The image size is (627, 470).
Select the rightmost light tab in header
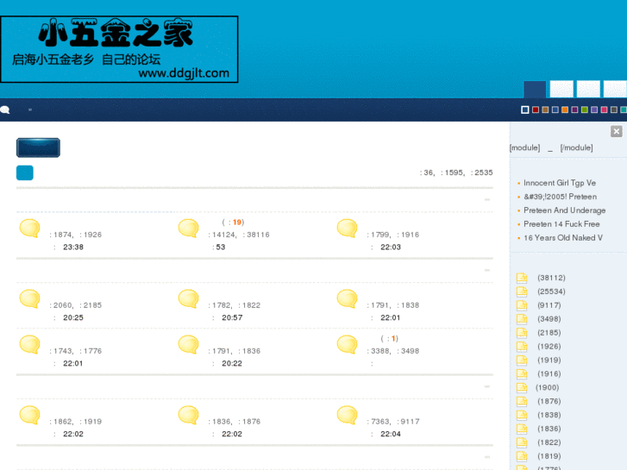pyautogui.click(x=615, y=89)
